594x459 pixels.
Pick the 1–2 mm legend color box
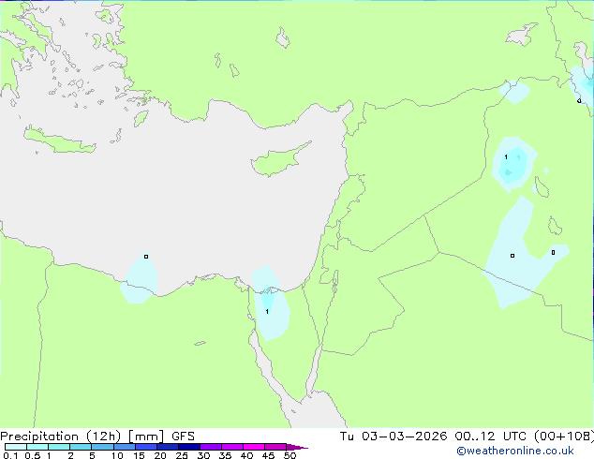(59, 447)
